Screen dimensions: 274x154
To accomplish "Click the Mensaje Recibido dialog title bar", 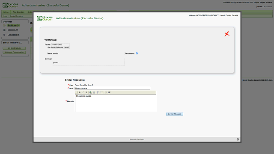I will [x=137, y=139].
